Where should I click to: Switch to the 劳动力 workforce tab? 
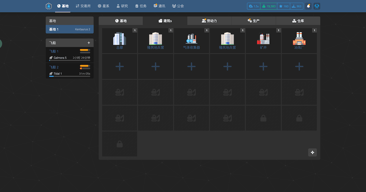click(209, 21)
